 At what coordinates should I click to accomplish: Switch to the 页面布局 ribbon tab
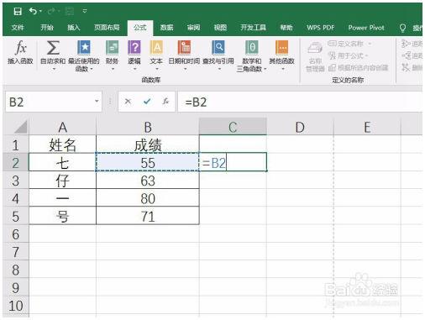pos(107,28)
